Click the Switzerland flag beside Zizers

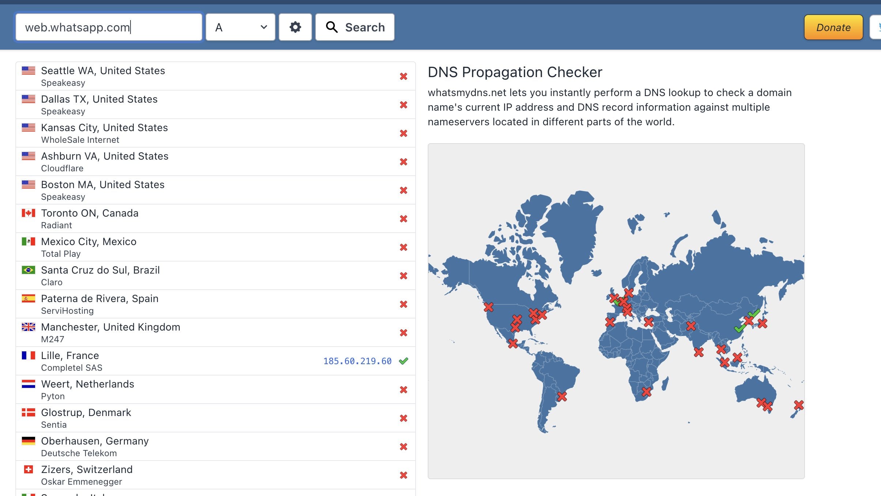coord(29,469)
